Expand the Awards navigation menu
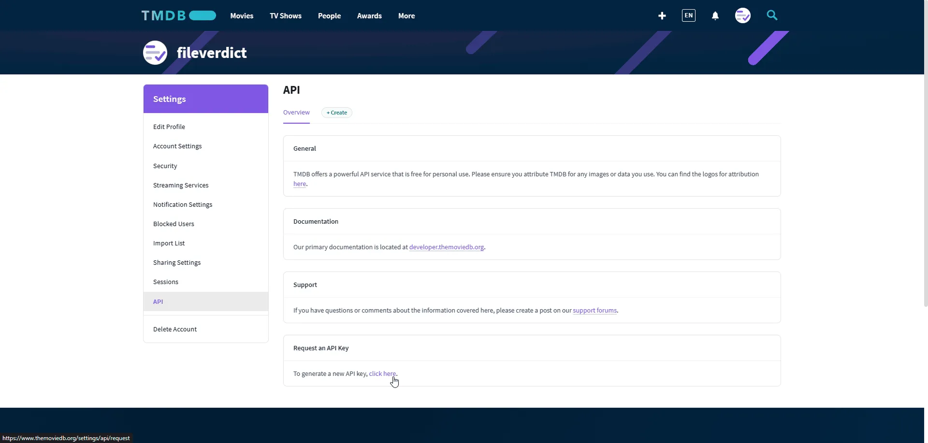This screenshot has width=928, height=443. (x=369, y=16)
